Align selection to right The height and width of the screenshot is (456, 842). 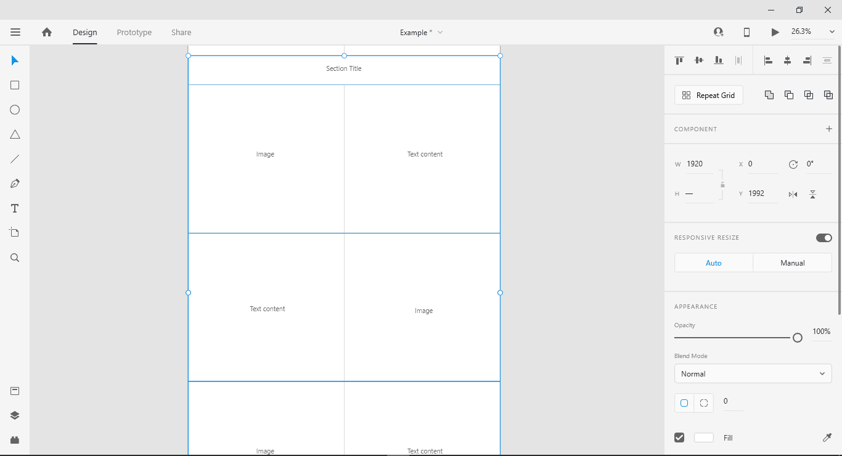(807, 60)
